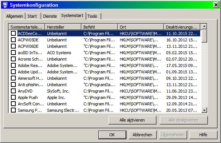Click the scroll down arrow of the list
The width and height of the screenshot is (221, 143).
click(x=204, y=110)
